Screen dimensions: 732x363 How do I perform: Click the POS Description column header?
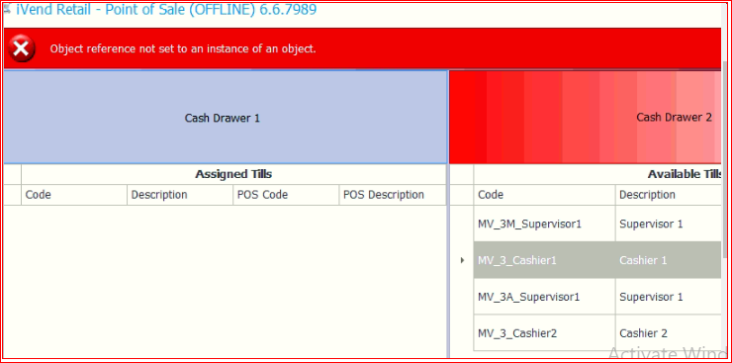pos(392,195)
